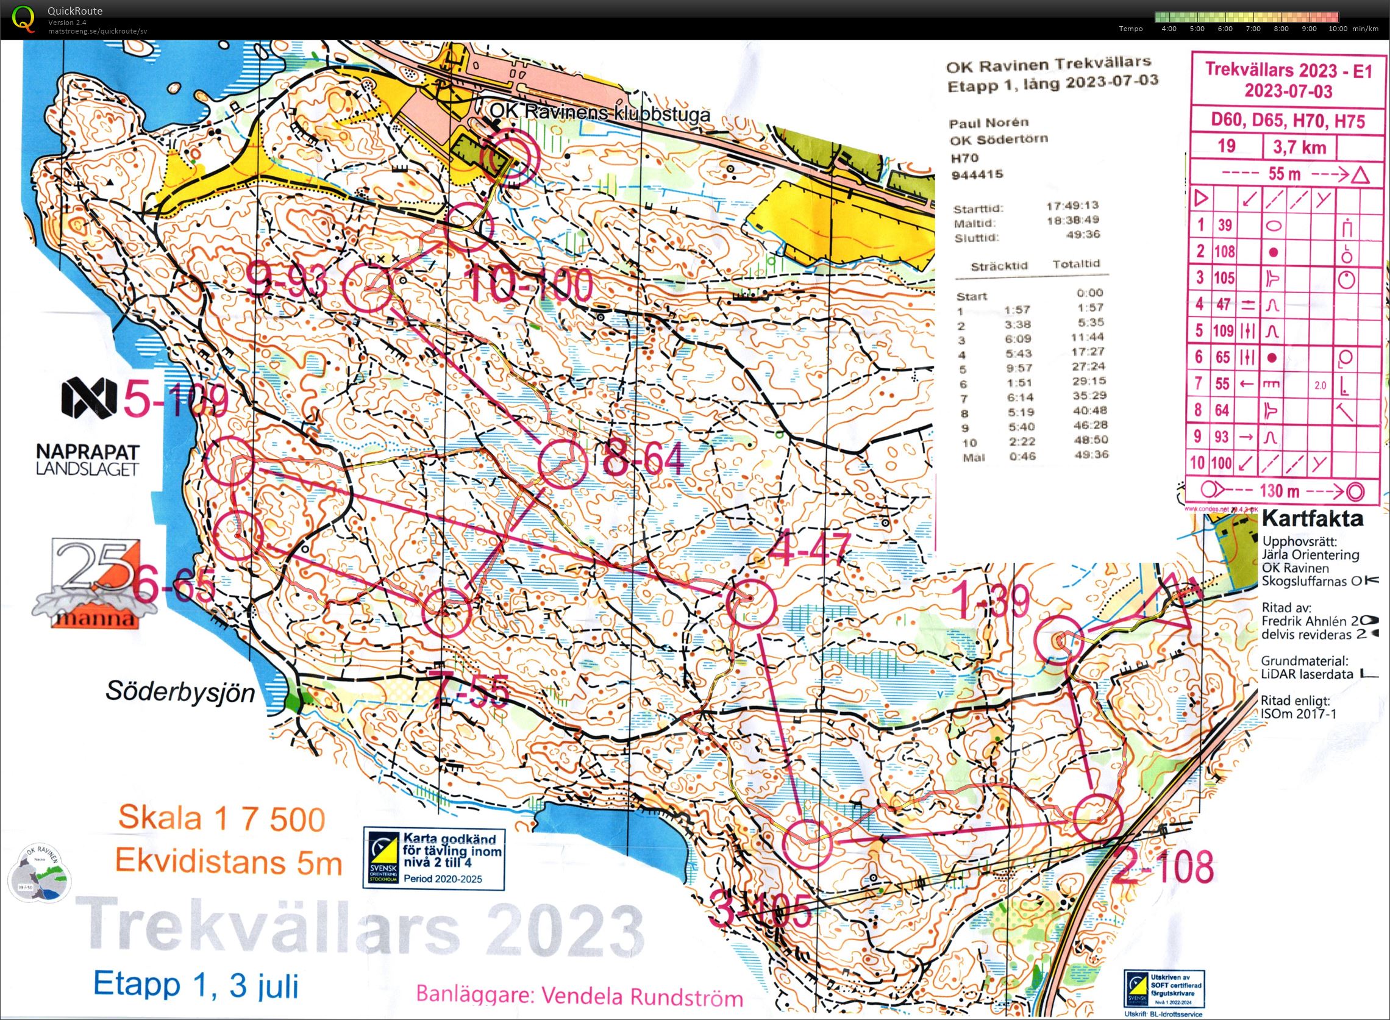
Task: Click the 4:00 tempo scale label
Action: point(1169,29)
